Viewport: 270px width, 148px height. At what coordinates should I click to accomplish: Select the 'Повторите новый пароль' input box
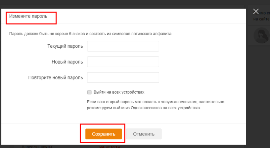click(x=123, y=77)
